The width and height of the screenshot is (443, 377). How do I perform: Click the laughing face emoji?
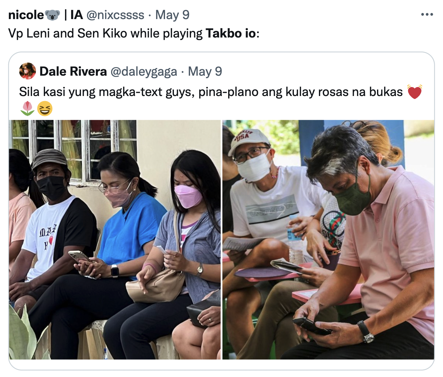coord(45,109)
